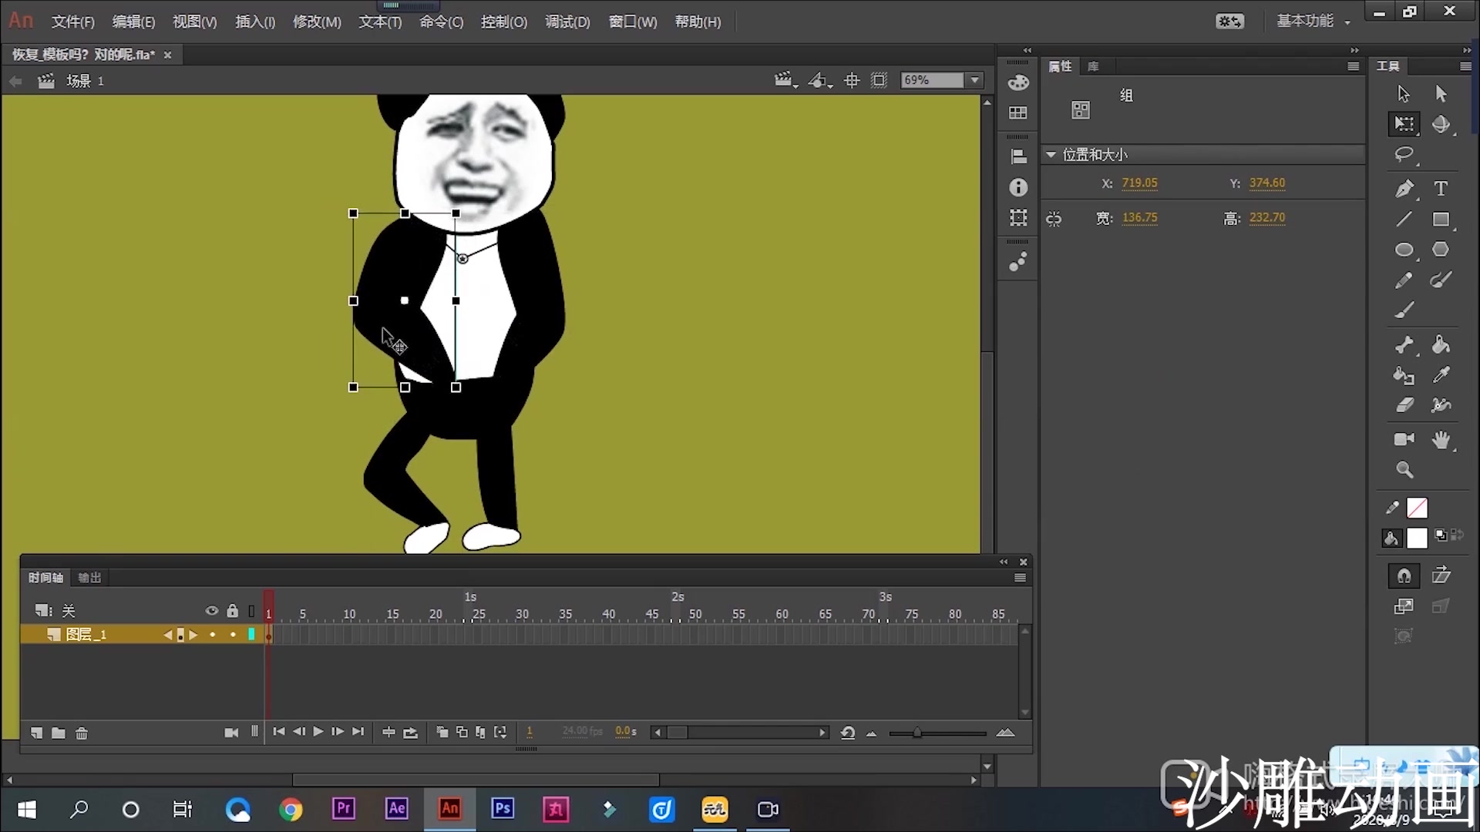
Task: Select the Camera tool
Action: tap(1404, 439)
